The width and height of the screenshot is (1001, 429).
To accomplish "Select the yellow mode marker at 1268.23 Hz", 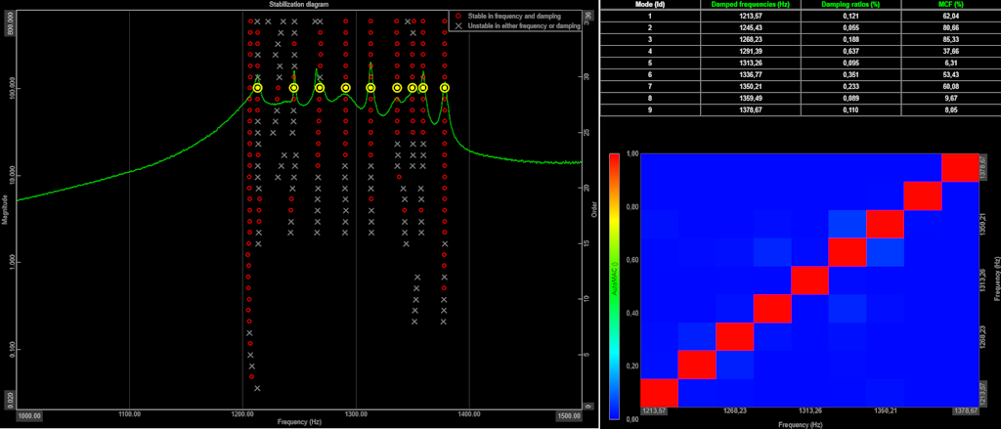I will 320,88.
